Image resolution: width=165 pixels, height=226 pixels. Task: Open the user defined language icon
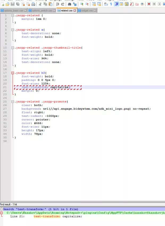(x=121, y=4)
